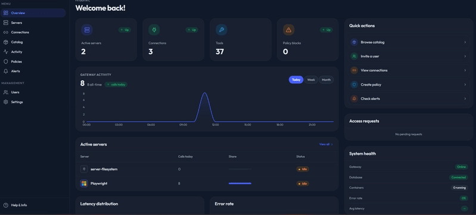Click the Active servers card icon

pos(87,30)
